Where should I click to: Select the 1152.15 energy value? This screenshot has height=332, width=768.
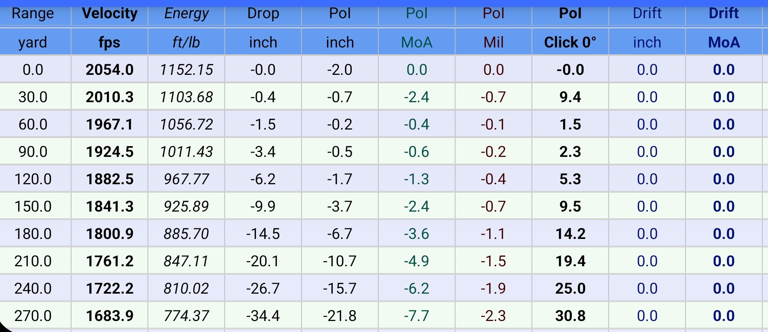[x=186, y=70]
